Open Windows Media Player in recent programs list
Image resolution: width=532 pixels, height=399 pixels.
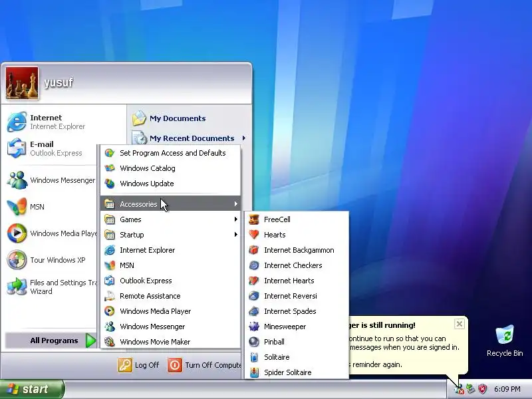51,233
